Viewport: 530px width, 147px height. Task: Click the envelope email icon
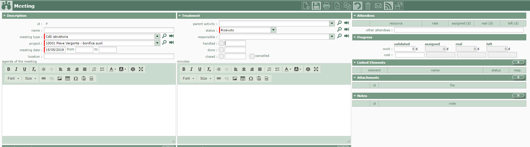[378, 6]
